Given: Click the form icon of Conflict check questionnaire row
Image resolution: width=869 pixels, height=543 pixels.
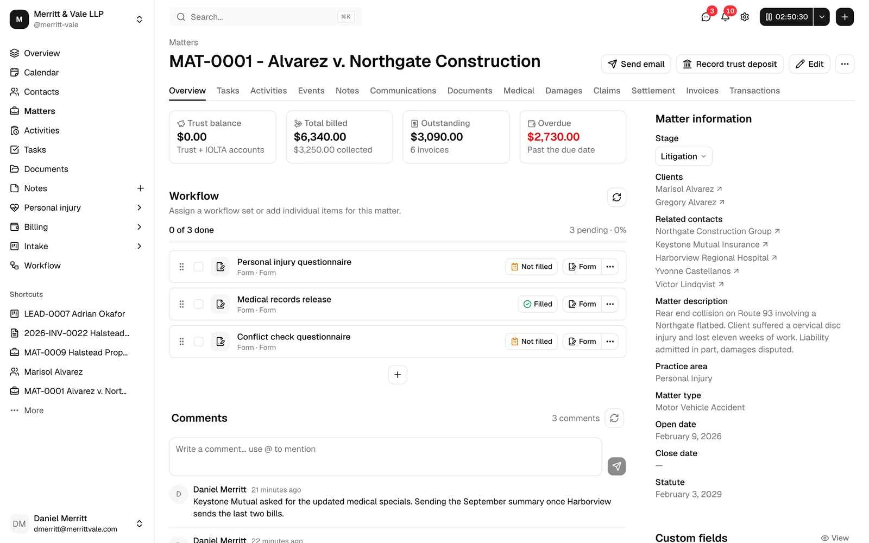Looking at the screenshot, I should (x=221, y=342).
